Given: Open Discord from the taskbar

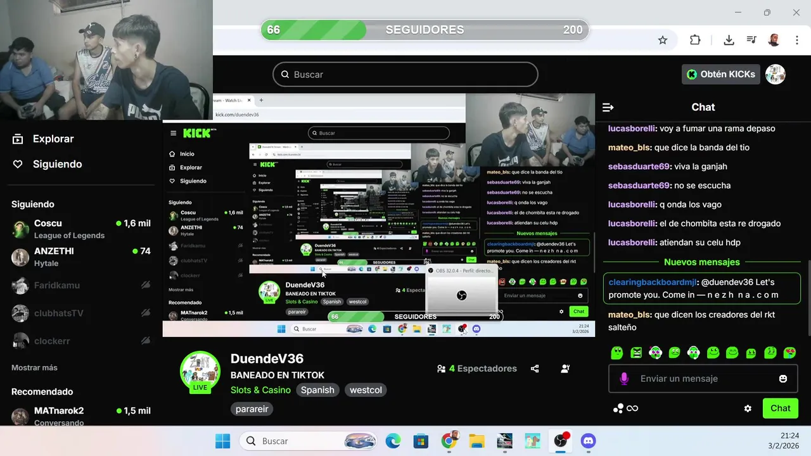Looking at the screenshot, I should pyautogui.click(x=589, y=441).
